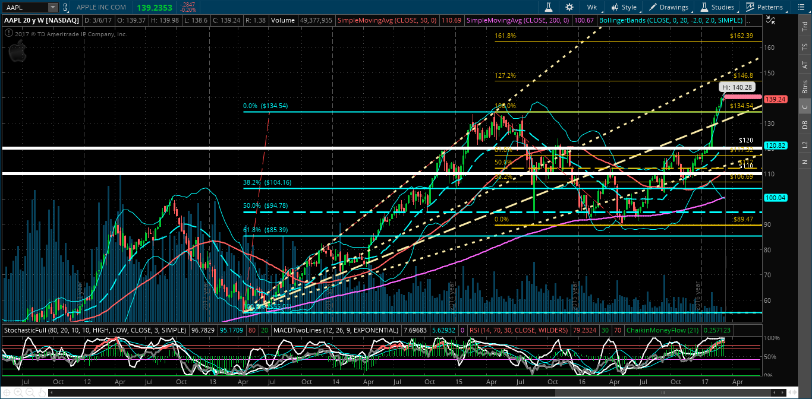Click the info exclamation icon near copyright
The height and width of the screenshot is (399, 812).
pos(8,34)
